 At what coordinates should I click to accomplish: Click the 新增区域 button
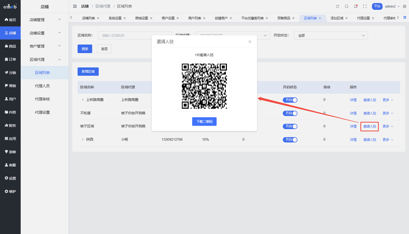(88, 72)
